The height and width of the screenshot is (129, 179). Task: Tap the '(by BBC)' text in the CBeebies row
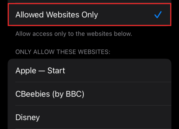pyautogui.click(x=68, y=94)
